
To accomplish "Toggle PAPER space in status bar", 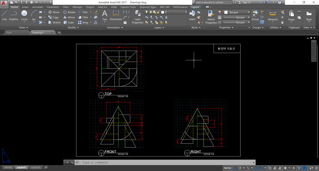I will tap(227, 168).
